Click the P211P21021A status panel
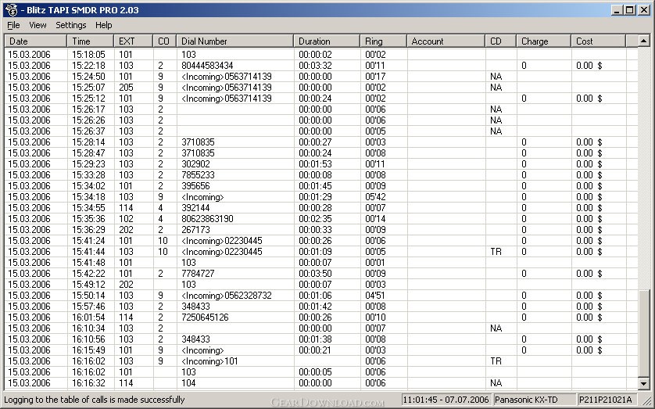655x409 pixels. tap(607, 400)
